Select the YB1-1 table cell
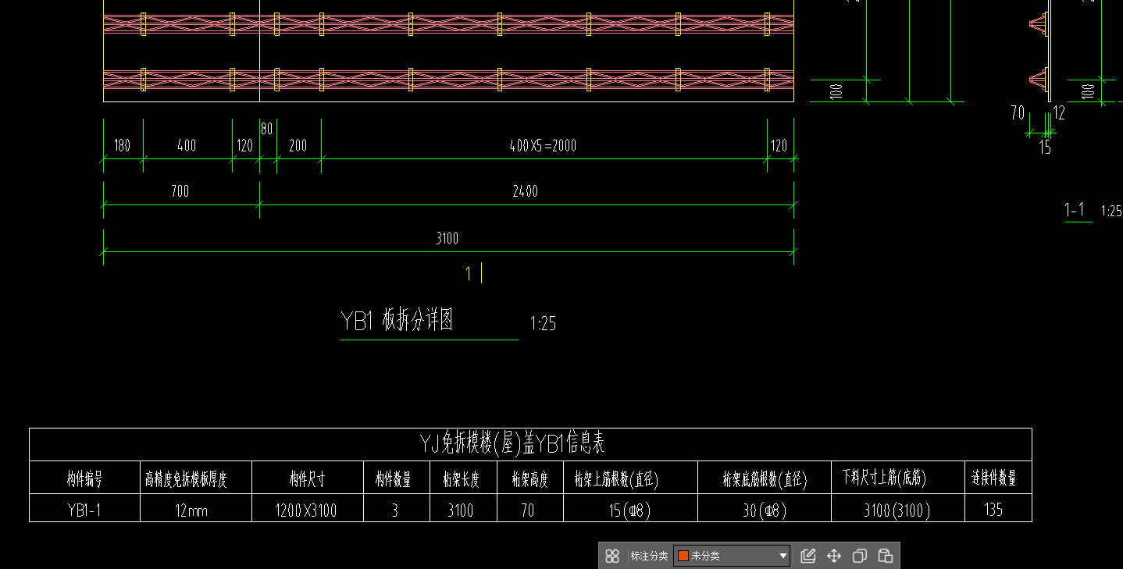 pos(84,510)
